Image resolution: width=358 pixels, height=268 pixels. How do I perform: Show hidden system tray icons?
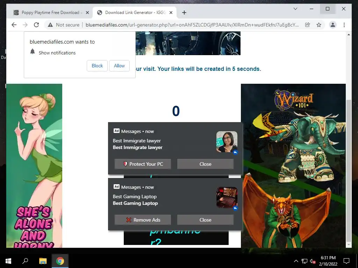tap(296, 261)
